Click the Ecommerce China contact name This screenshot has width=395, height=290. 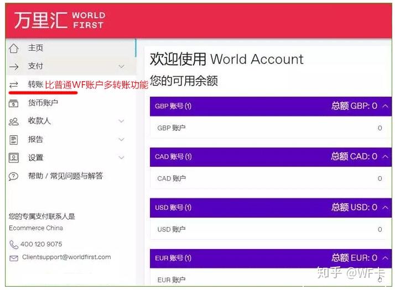pyautogui.click(x=36, y=228)
